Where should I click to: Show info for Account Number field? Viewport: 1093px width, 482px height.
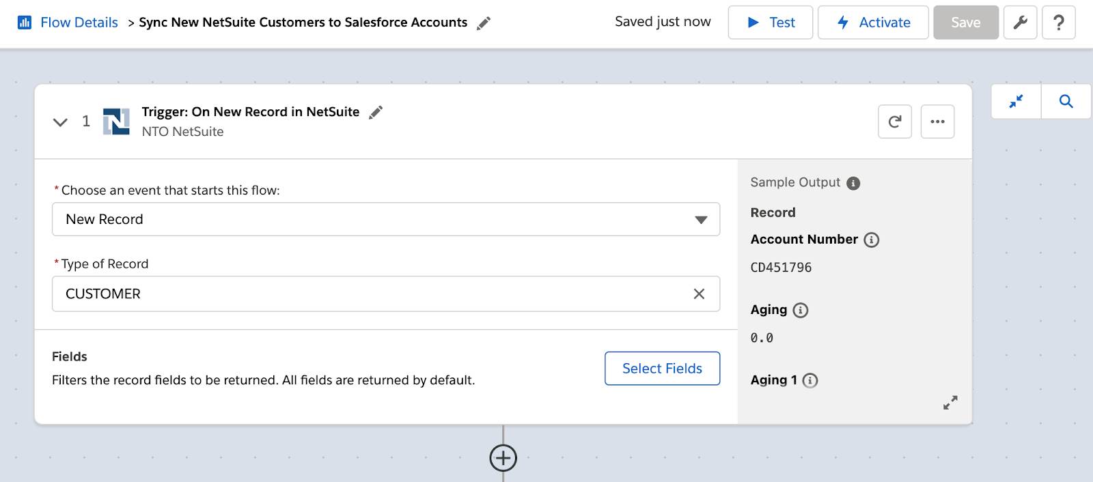[x=871, y=240]
